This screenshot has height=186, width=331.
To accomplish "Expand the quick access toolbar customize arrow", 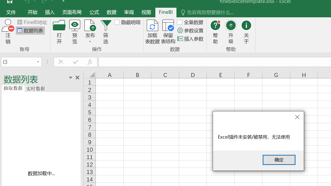I will [63, 1].
